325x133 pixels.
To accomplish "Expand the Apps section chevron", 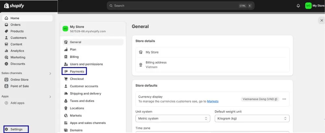I will [x=50, y=97].
